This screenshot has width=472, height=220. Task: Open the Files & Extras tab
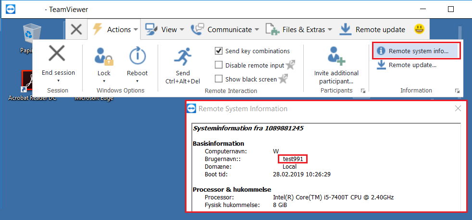tap(298, 29)
